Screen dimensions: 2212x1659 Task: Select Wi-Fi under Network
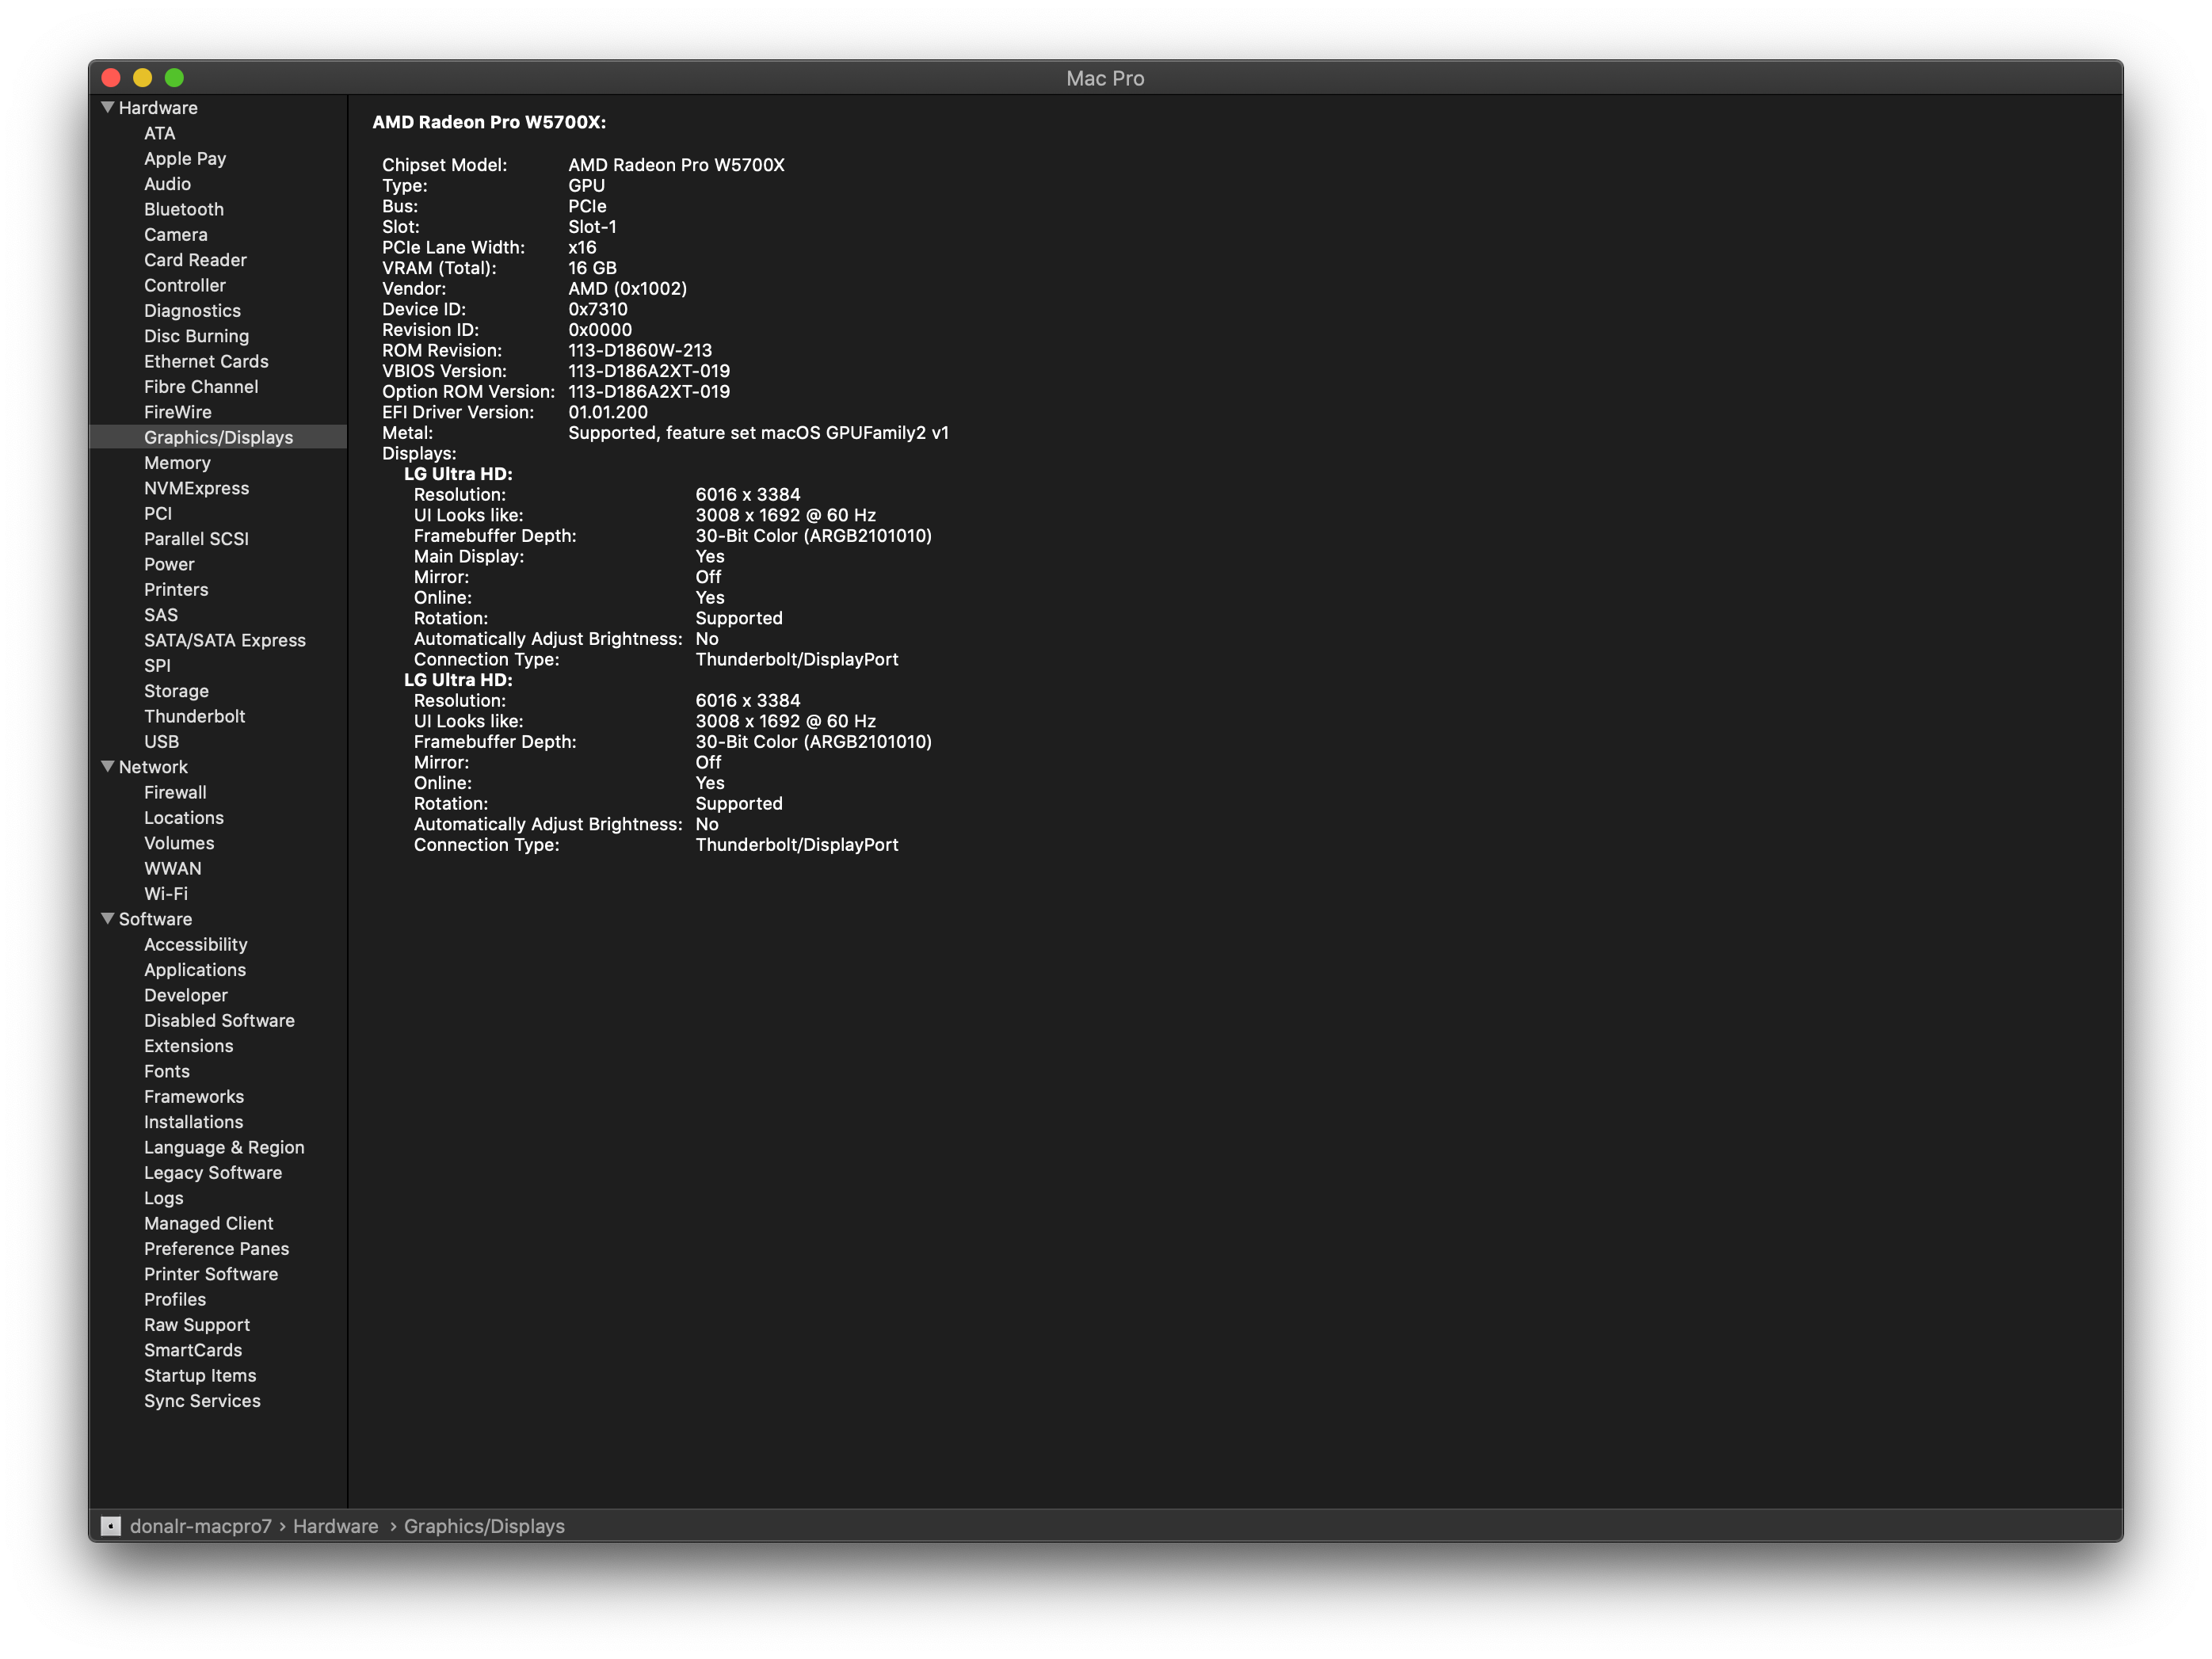(x=166, y=894)
